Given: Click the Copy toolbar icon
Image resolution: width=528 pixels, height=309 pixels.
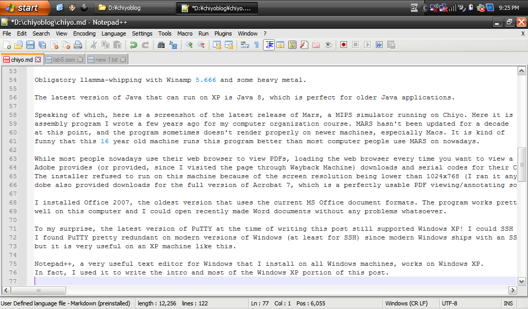Looking at the screenshot, I should (105, 45).
